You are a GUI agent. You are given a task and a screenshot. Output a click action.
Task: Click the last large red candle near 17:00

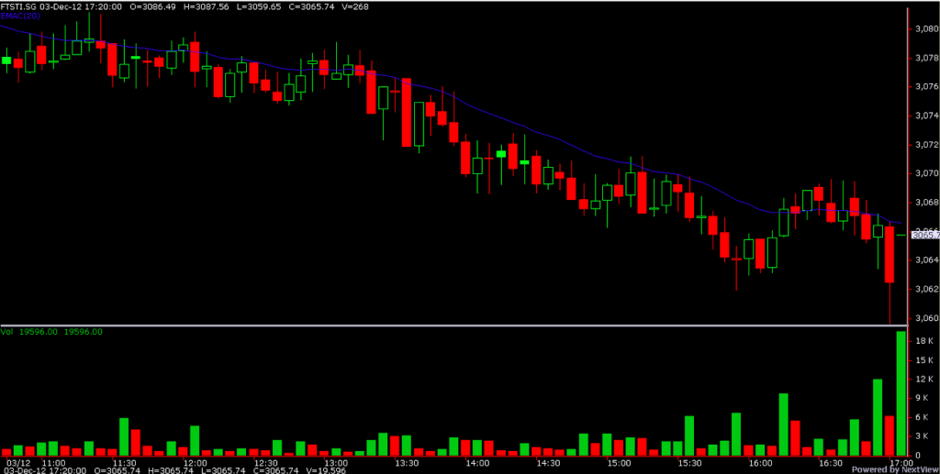889,254
